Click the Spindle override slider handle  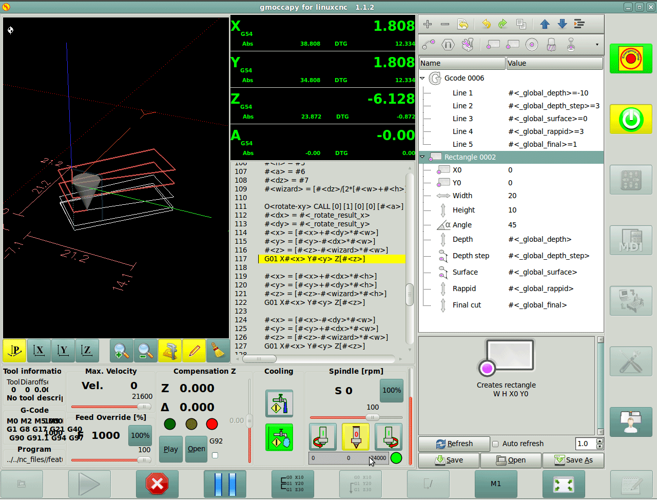point(373,417)
